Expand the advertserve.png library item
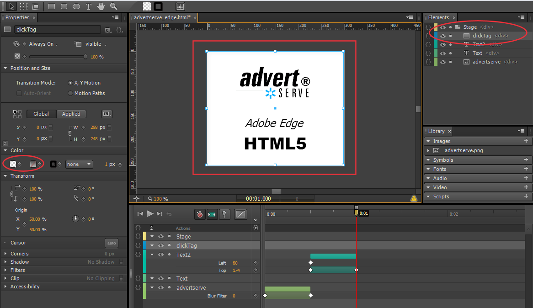This screenshot has width=533, height=308. (x=428, y=150)
